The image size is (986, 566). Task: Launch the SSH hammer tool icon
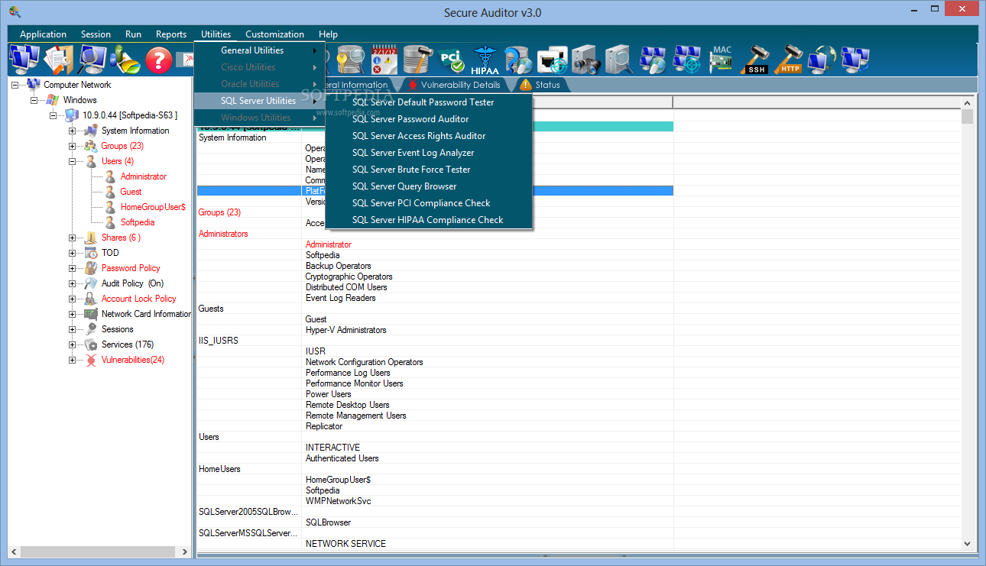755,60
